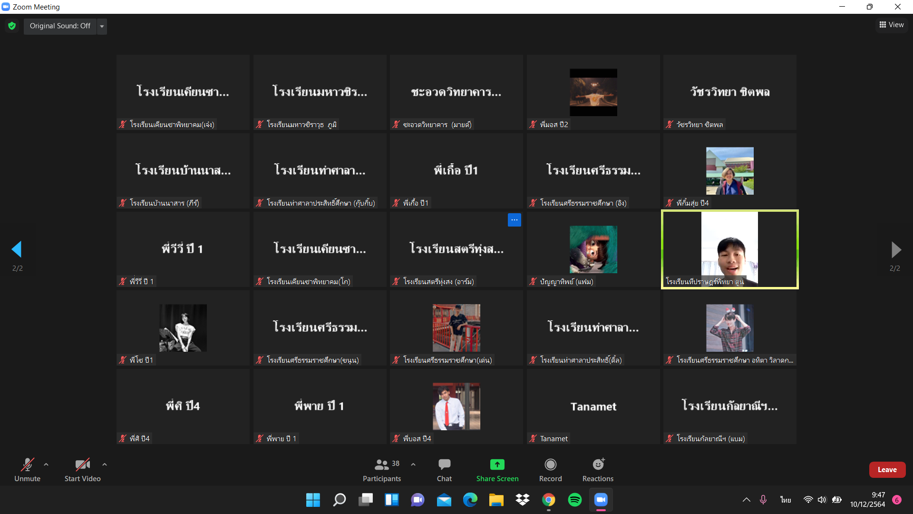
Task: Unmute the microphone
Action: tap(27, 470)
